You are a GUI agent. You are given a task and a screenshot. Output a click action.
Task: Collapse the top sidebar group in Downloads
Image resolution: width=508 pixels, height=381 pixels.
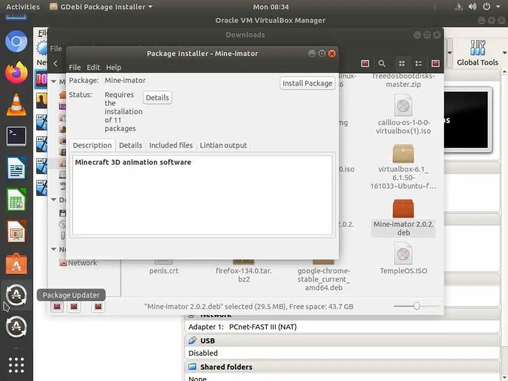tap(54, 81)
